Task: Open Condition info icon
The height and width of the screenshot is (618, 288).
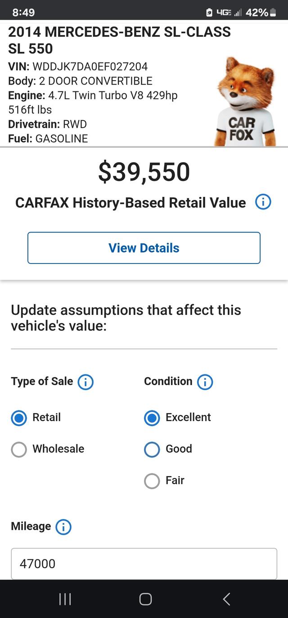Action: (x=205, y=382)
